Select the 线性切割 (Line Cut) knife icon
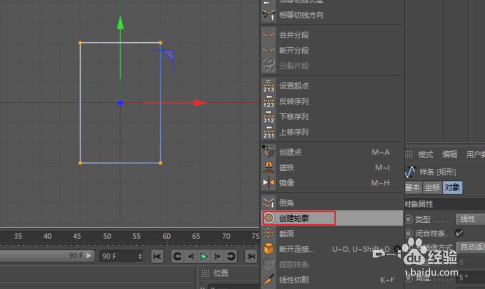Viewport: 485px width, 289px height. tap(269, 280)
